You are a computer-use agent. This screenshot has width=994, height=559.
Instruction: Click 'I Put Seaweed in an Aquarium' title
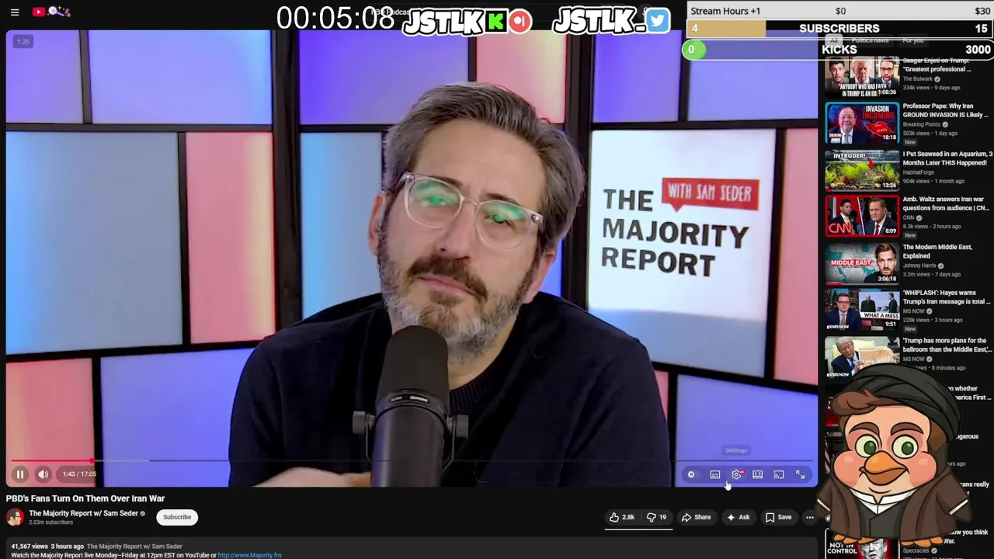tap(947, 158)
